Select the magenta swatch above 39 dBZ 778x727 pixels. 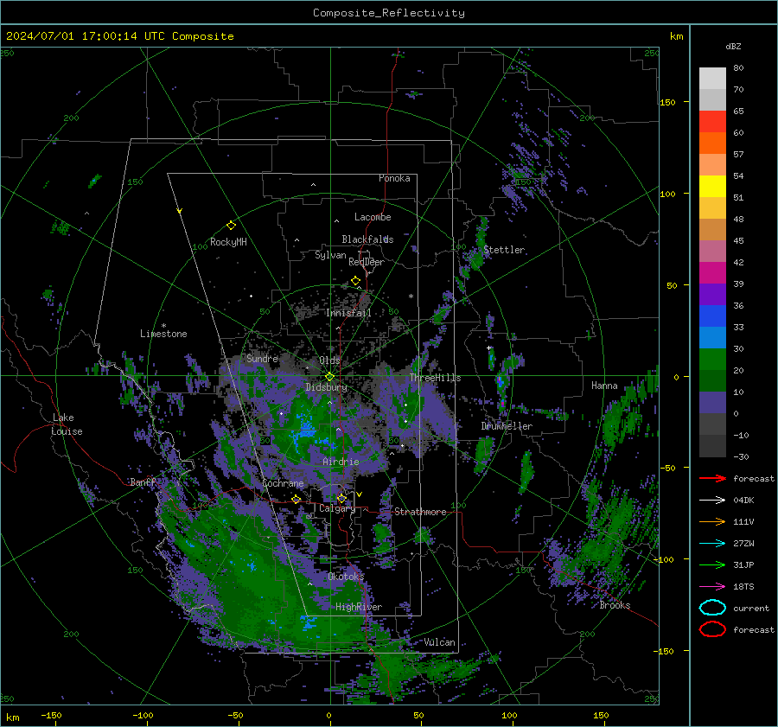pyautogui.click(x=712, y=273)
